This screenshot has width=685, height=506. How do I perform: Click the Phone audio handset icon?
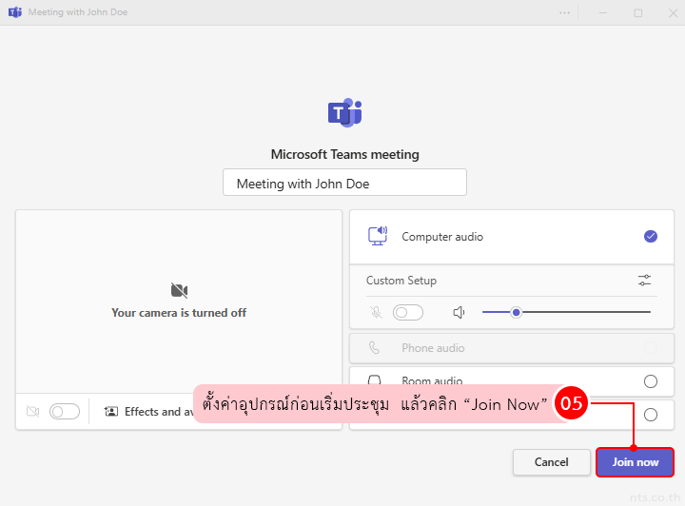click(x=375, y=348)
